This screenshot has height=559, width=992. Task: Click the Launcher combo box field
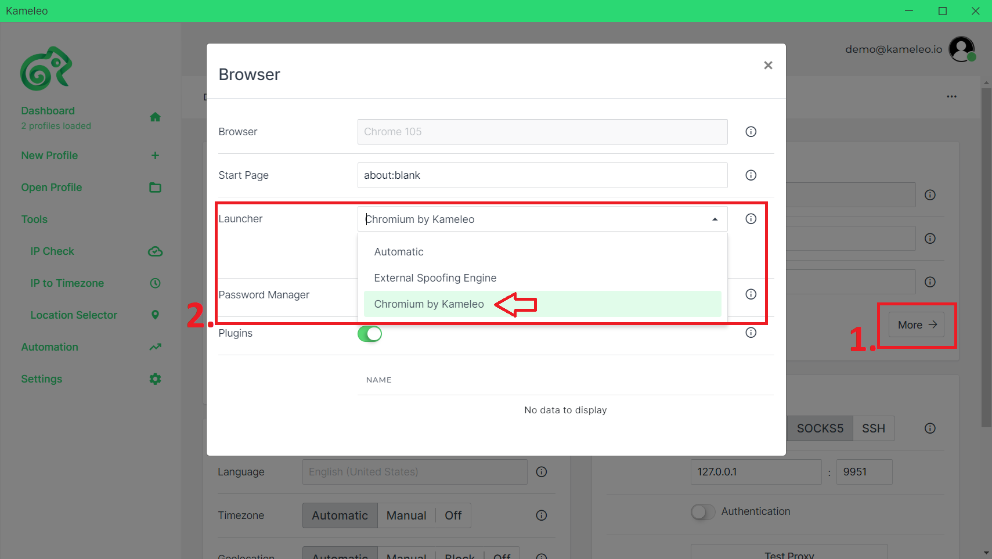(543, 219)
